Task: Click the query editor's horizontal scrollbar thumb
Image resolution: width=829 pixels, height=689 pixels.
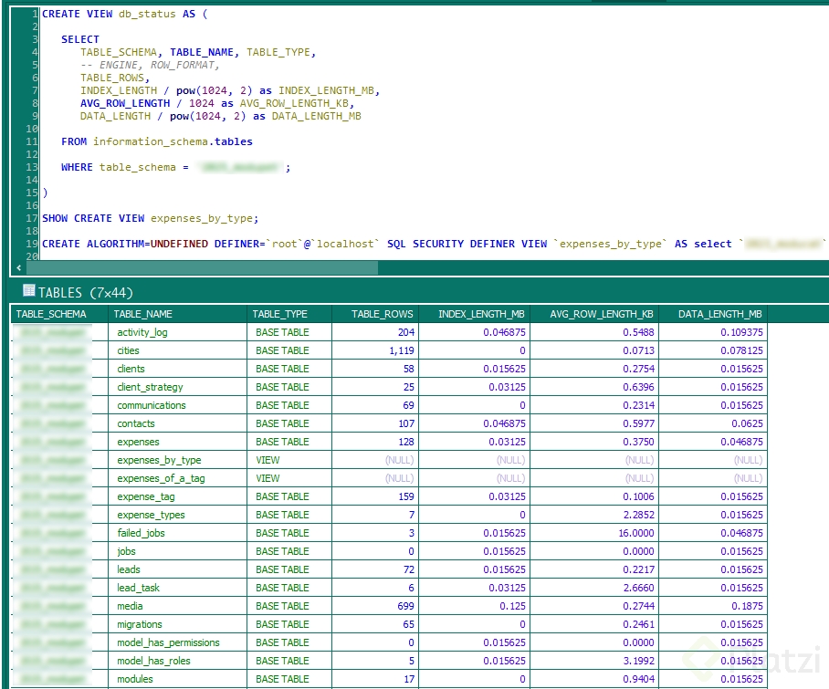Action: click(x=202, y=268)
